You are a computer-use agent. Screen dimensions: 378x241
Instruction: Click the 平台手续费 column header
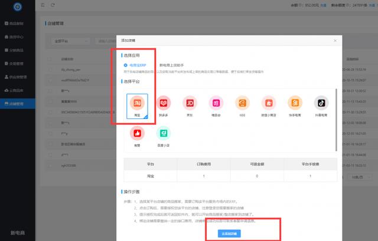coord(310,164)
